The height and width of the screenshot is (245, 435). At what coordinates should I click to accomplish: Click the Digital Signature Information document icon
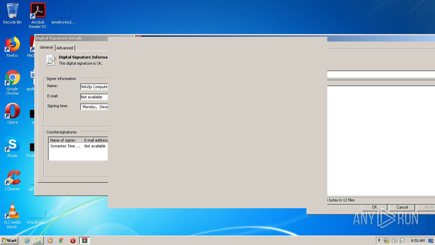(51, 60)
